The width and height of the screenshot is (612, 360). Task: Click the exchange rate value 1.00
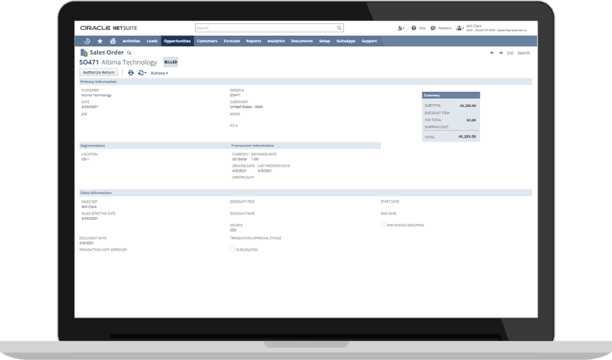255,159
